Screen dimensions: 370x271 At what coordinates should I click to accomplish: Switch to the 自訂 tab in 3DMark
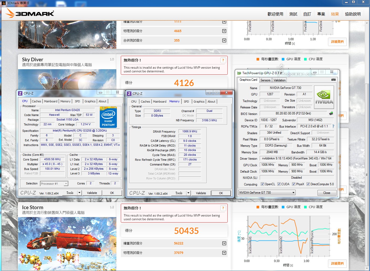click(x=307, y=14)
